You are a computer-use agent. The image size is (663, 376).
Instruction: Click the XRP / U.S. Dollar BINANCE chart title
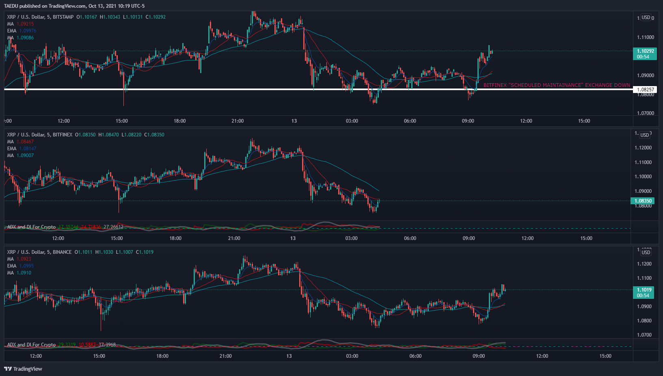(39, 252)
